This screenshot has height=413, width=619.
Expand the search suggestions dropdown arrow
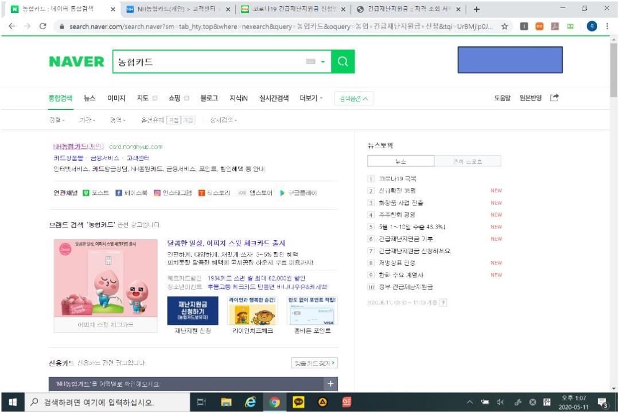(x=323, y=62)
